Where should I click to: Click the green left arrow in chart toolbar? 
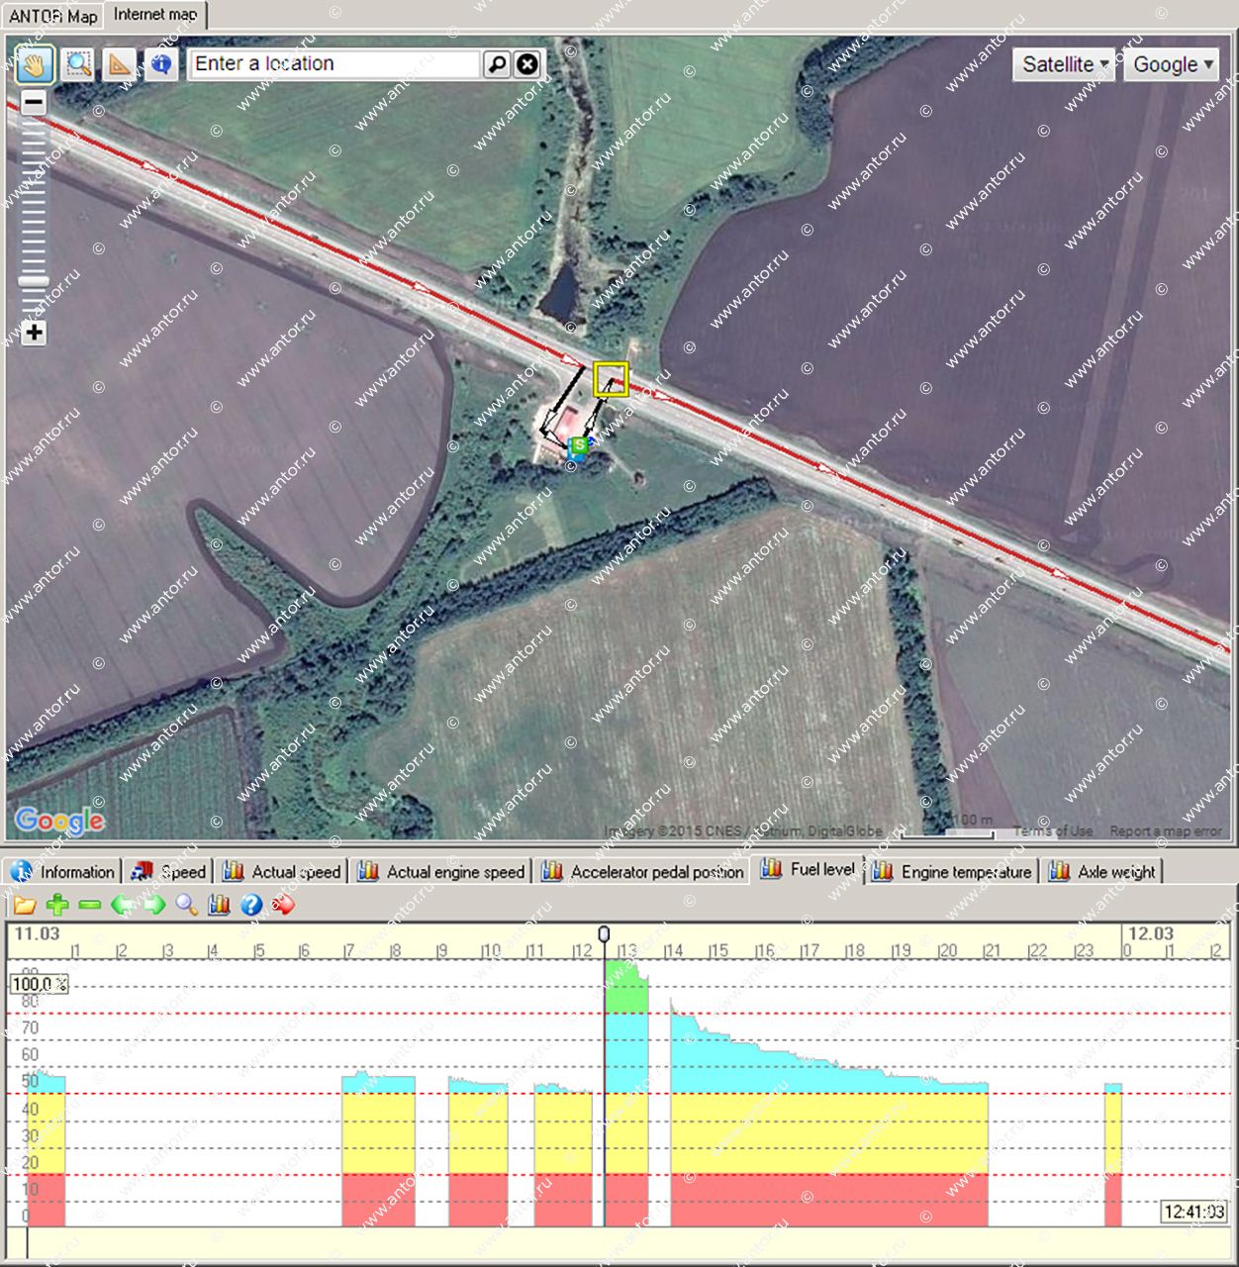[x=123, y=905]
